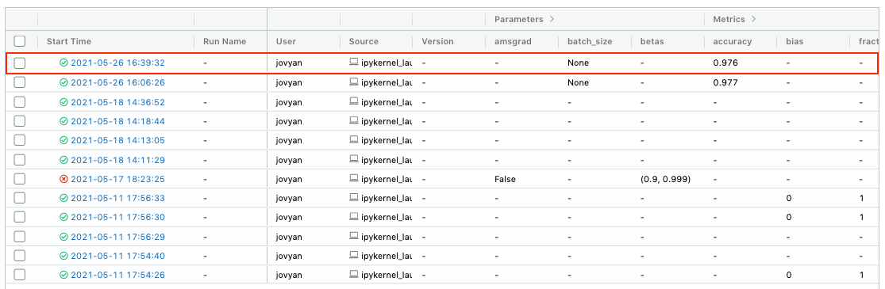Viewport: 885px width, 289px height.
Task: Open run link 2021-05-18 14:18:44
Action: coord(118,122)
